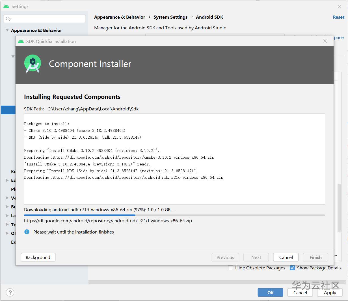Send installation to Background

[38, 257]
